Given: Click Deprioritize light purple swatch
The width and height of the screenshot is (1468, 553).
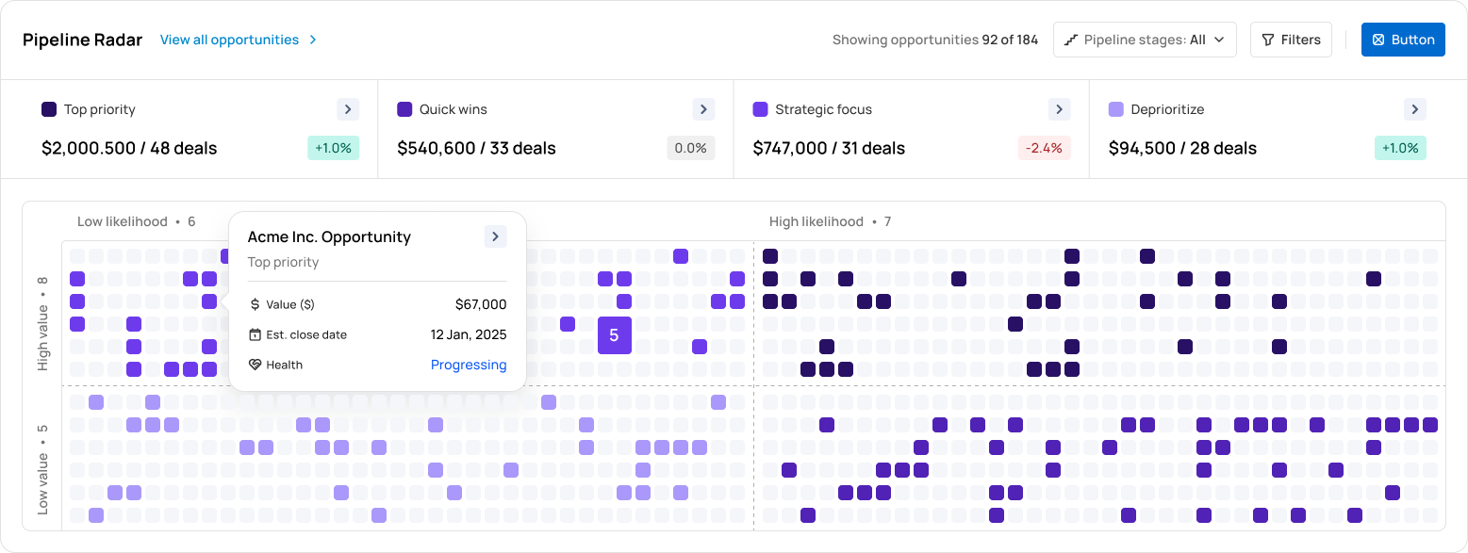Looking at the screenshot, I should tap(1115, 109).
